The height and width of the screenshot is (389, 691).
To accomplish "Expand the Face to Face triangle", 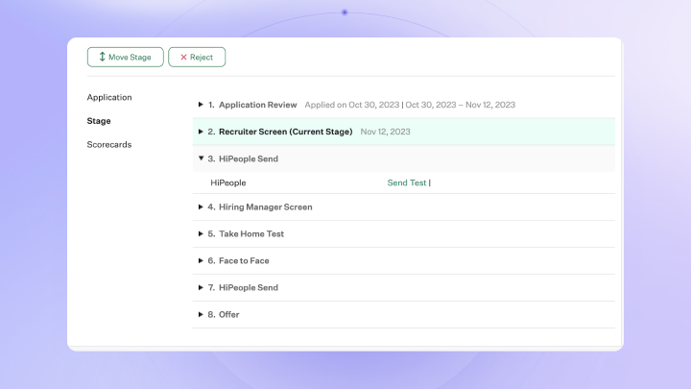I will [x=201, y=260].
